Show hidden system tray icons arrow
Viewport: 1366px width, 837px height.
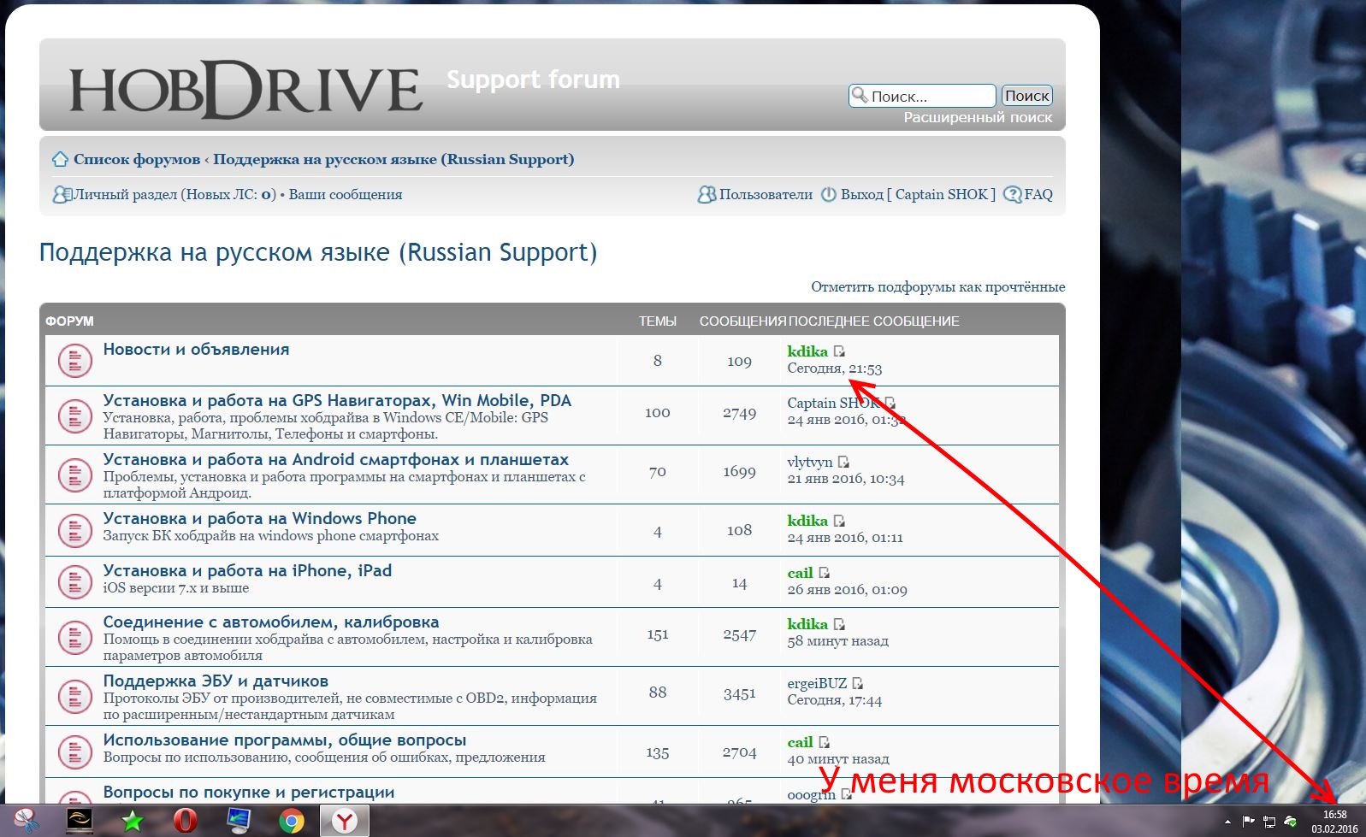click(x=1228, y=822)
